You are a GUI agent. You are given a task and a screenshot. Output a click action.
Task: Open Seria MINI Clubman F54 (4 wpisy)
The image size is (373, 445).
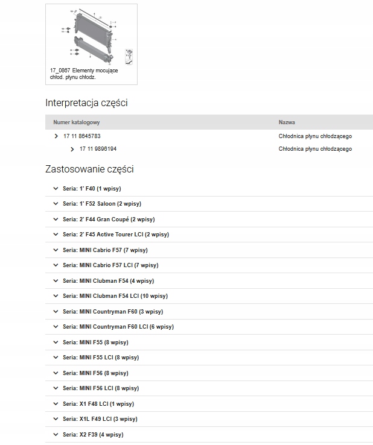108,281
